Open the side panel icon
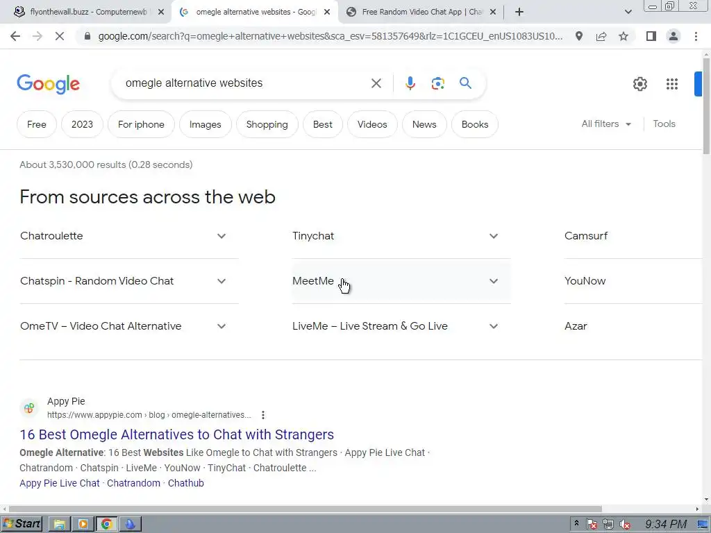This screenshot has width=711, height=533. tap(651, 36)
